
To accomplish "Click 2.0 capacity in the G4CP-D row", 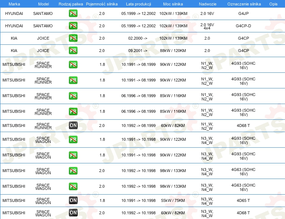I will click(x=102, y=26).
